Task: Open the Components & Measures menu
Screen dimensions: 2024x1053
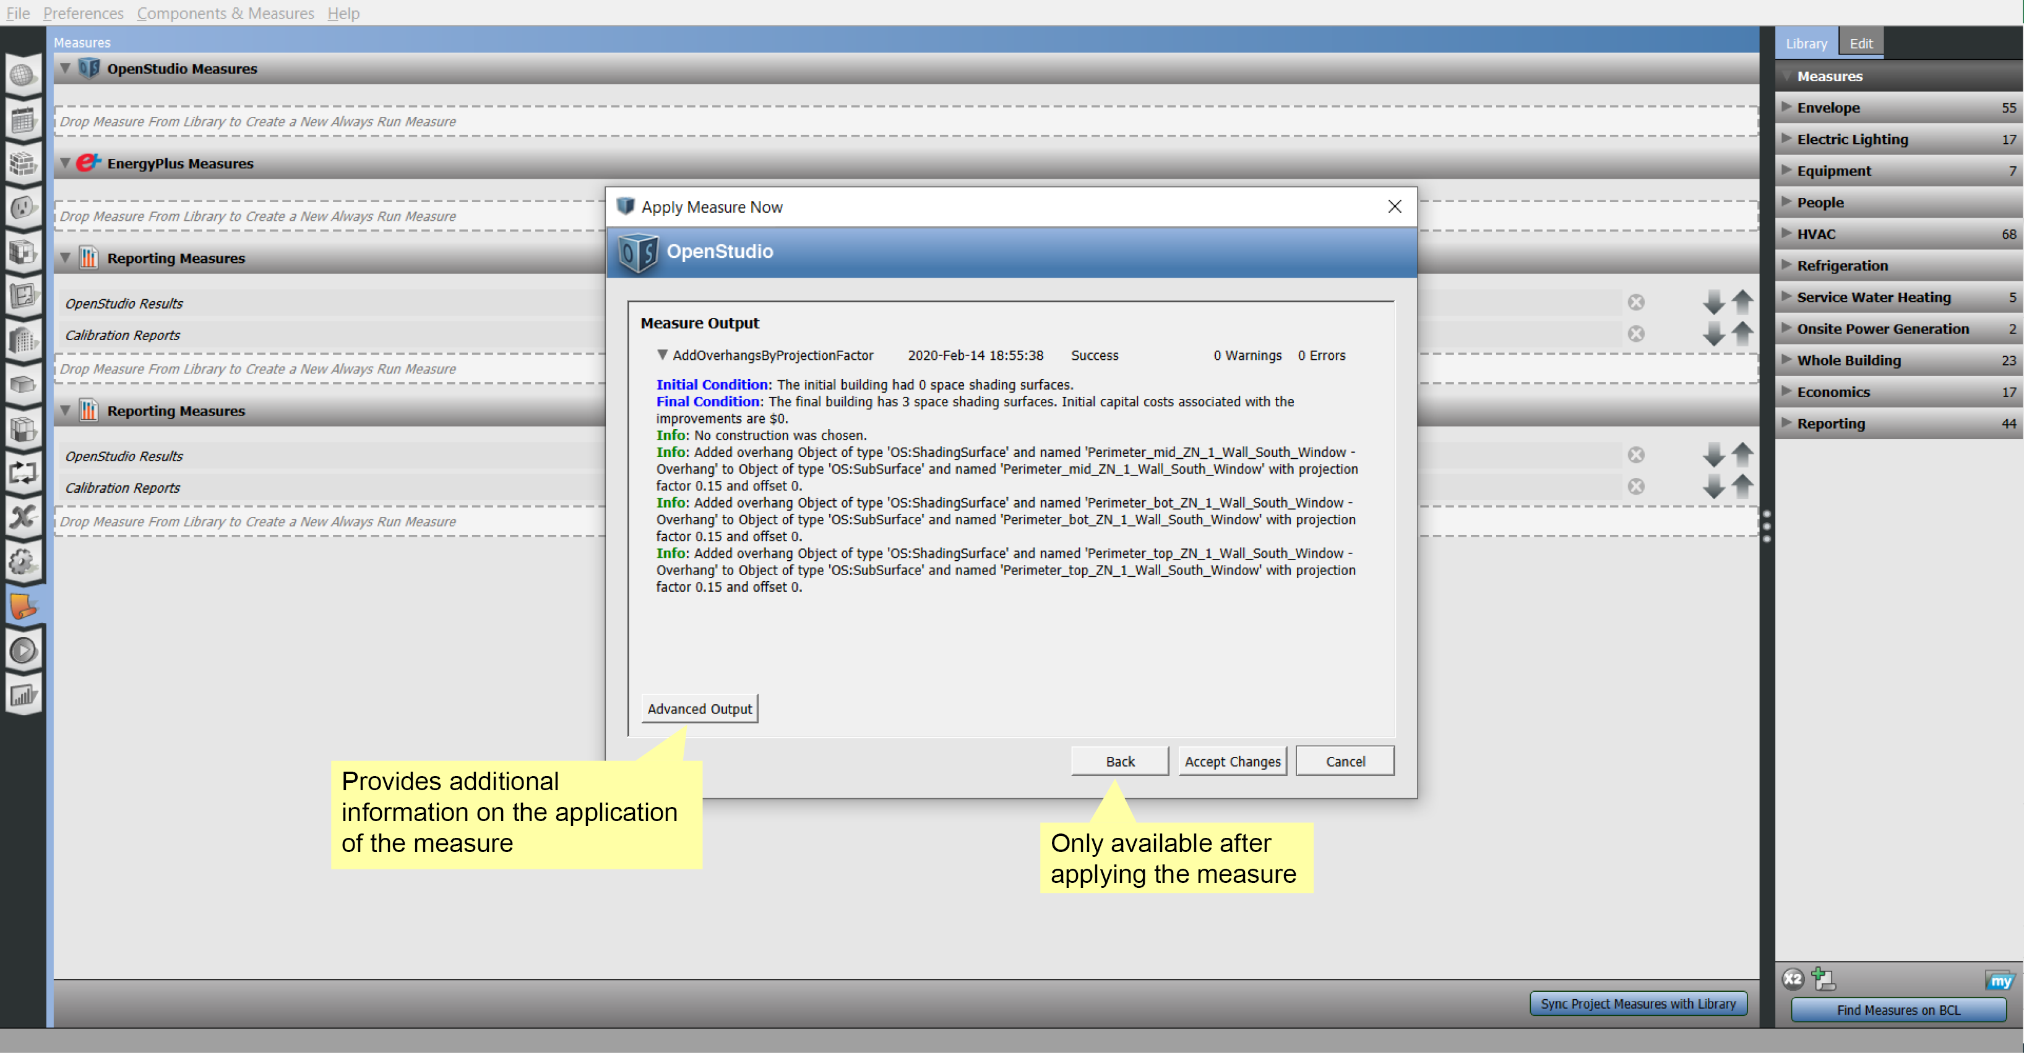Action: 225,12
